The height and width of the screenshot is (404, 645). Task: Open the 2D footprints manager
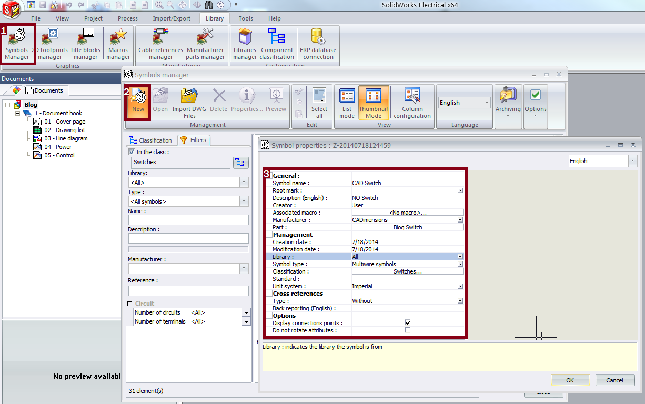tap(50, 44)
